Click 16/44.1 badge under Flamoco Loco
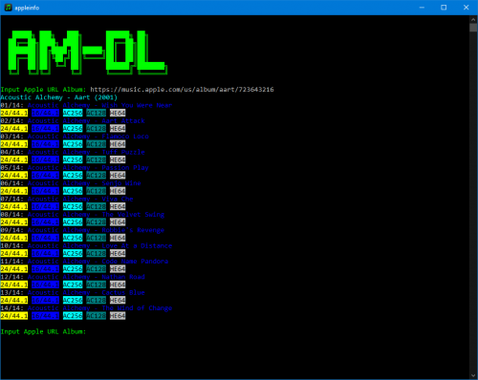Image resolution: width=478 pixels, height=380 pixels. [45, 144]
